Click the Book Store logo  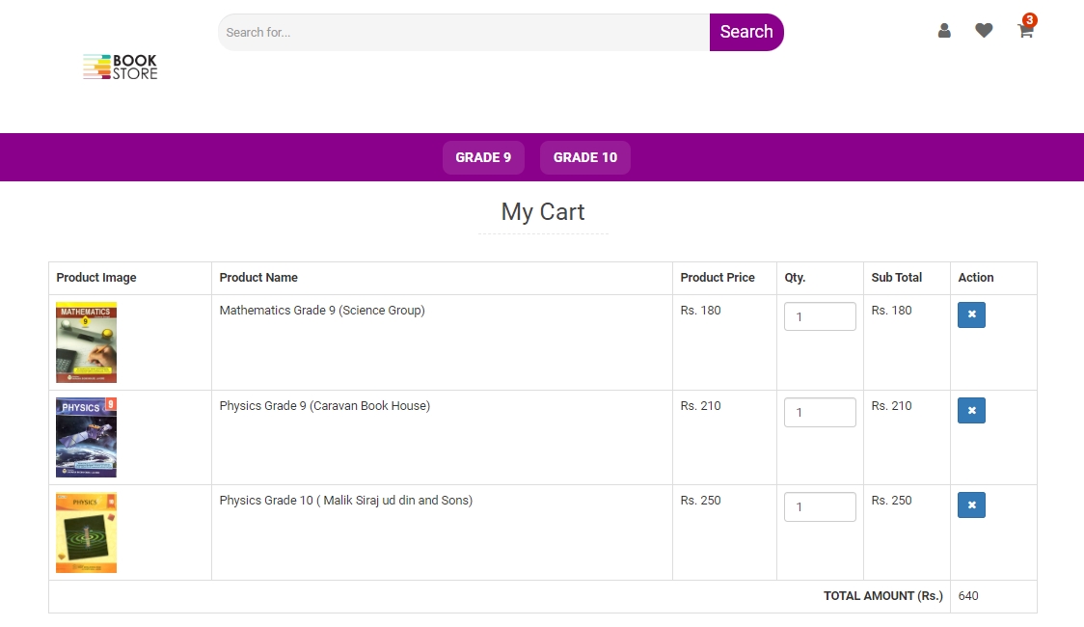click(x=121, y=67)
